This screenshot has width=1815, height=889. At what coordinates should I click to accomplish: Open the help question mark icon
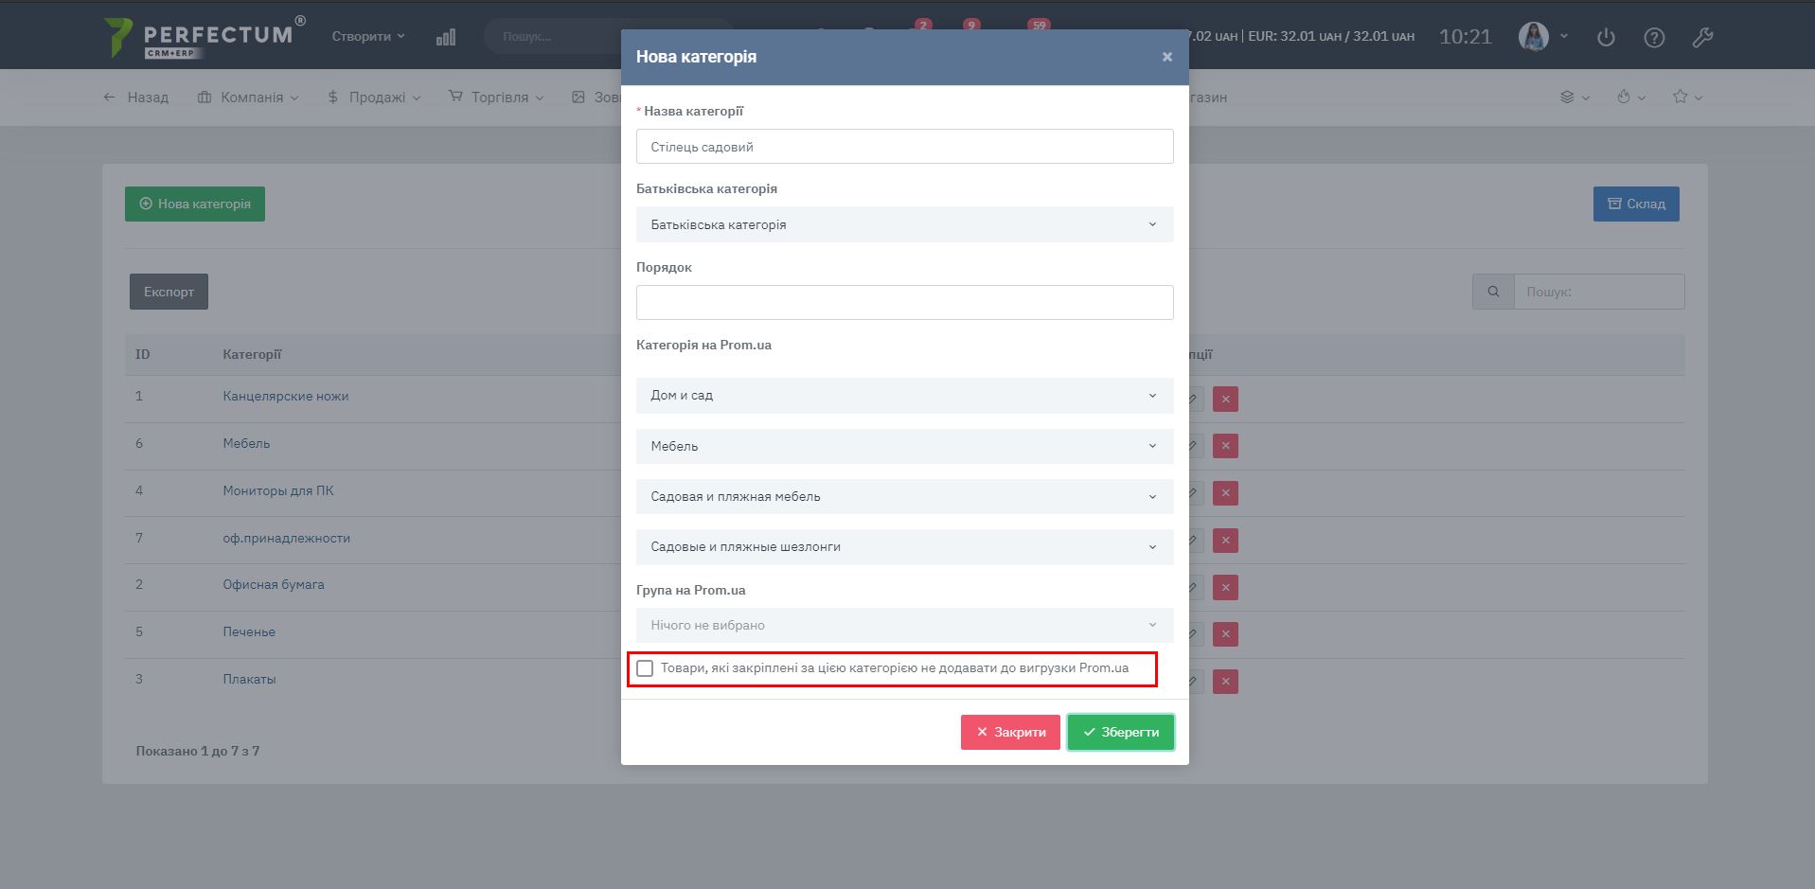[x=1653, y=37]
